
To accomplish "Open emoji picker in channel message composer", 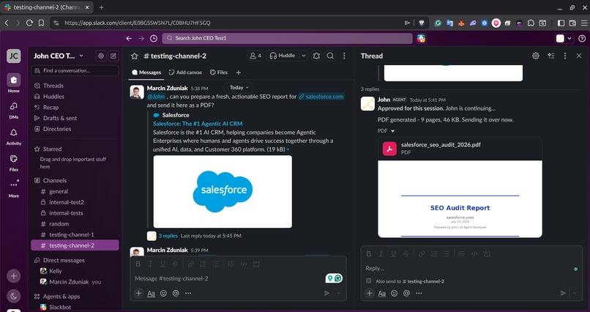I will [163, 294].
